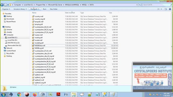173x97 pixels.
Task: Click the Help question mark icon
Action: 170,9
